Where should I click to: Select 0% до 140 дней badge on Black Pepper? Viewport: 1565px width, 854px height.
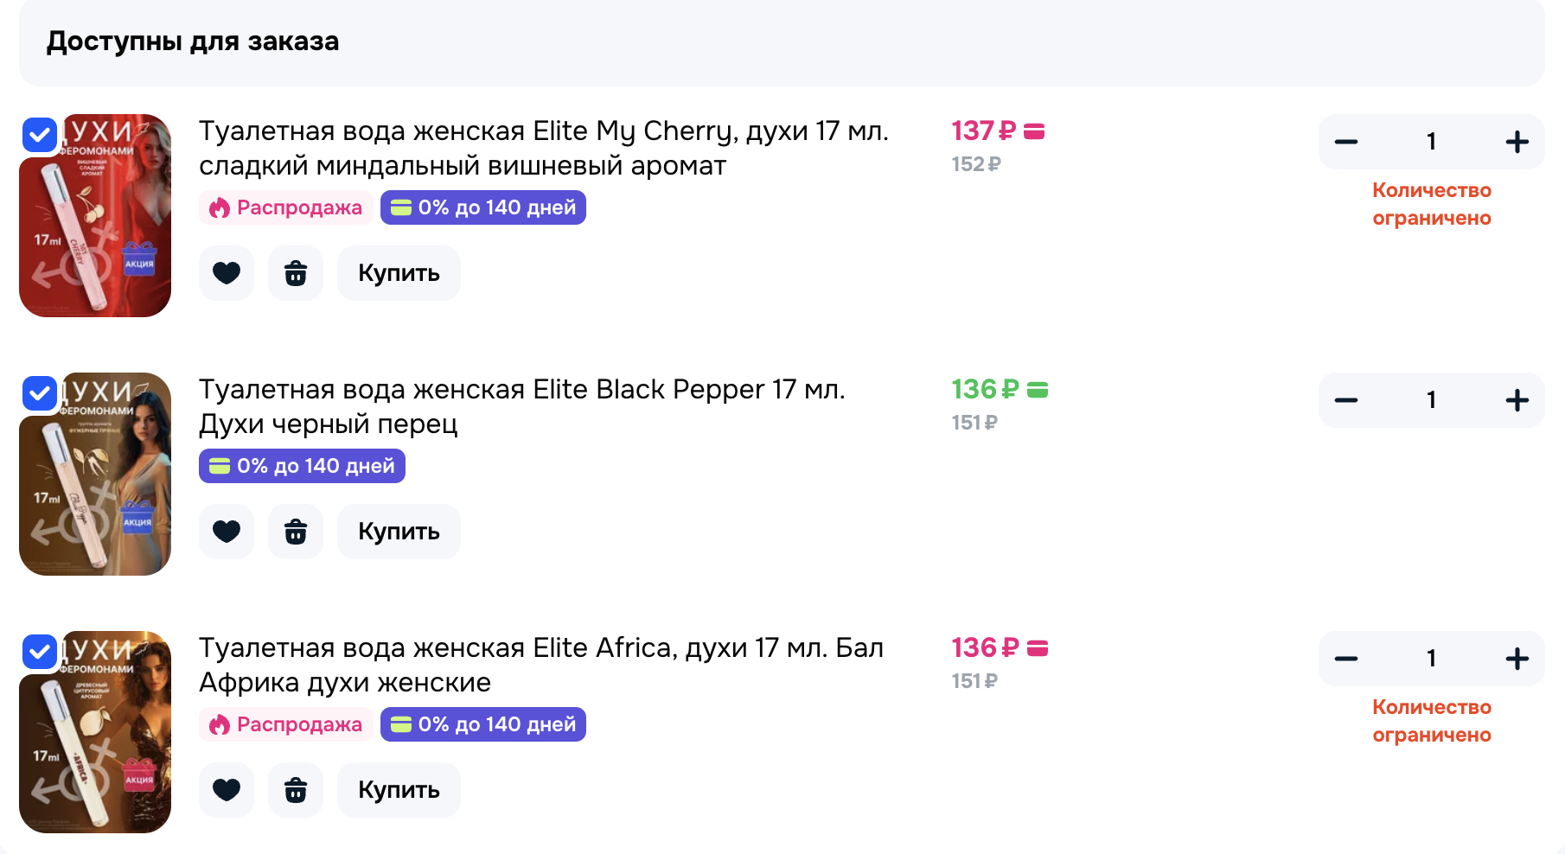(x=302, y=466)
